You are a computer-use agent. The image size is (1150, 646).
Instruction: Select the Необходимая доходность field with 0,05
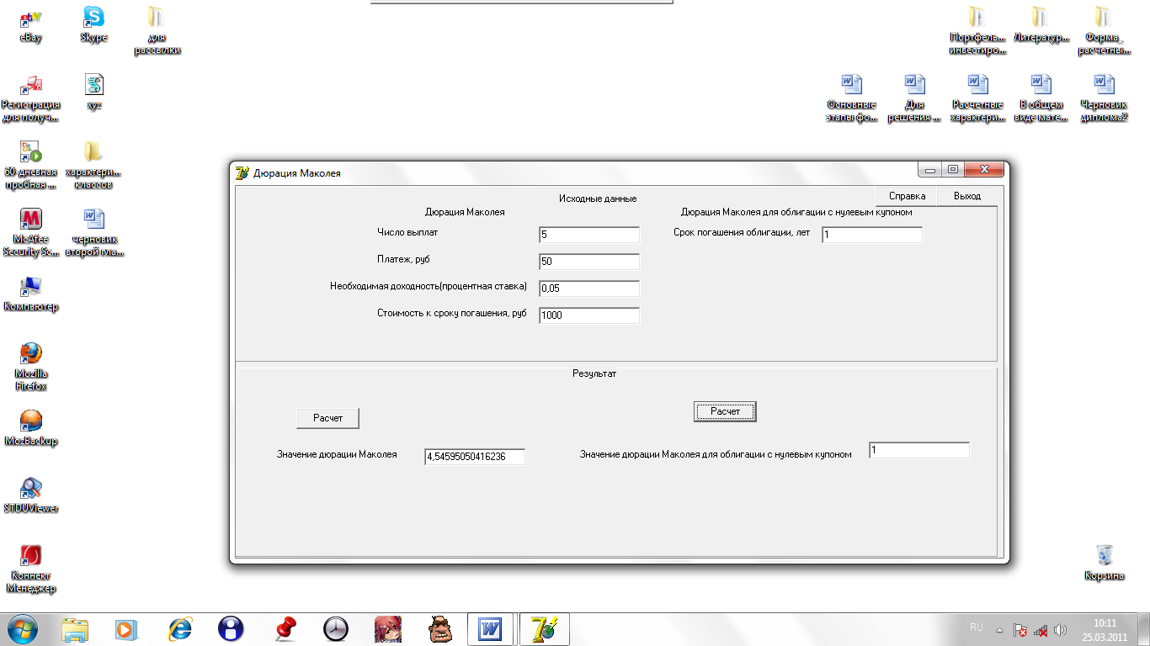[589, 289]
